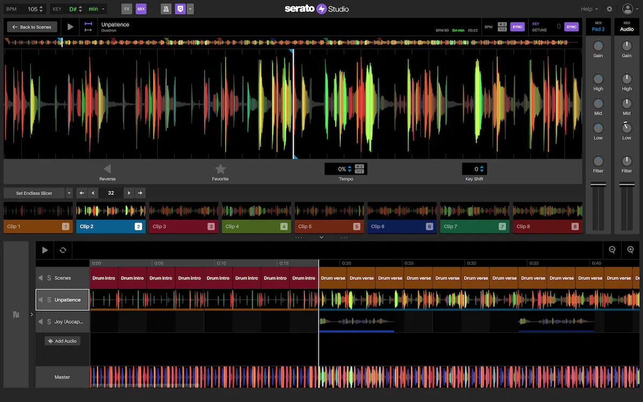Click the Back to Scenes button

click(32, 26)
